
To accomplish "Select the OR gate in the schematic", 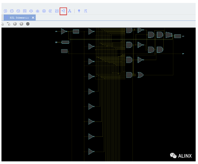I will (x=140, y=75).
